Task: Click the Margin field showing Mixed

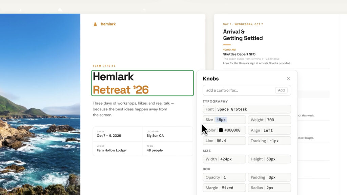Action: (x=224, y=188)
